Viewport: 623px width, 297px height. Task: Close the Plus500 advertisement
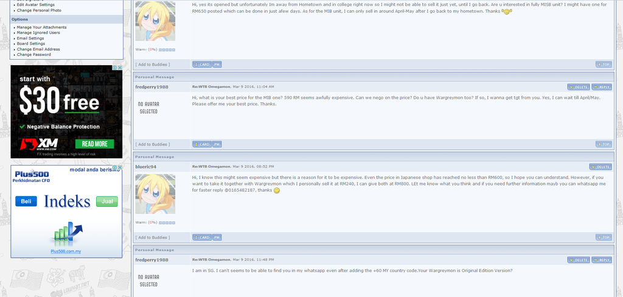coord(120,168)
